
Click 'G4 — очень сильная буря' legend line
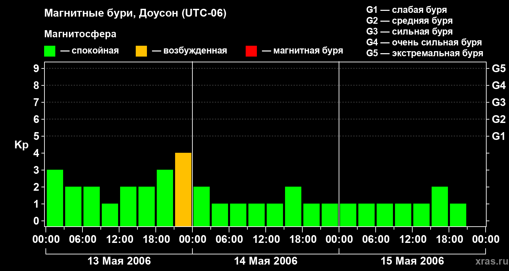(x=424, y=42)
